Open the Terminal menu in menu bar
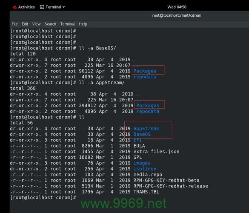Image resolution: width=249 pixels, height=213 pixels. [x=68, y=24]
